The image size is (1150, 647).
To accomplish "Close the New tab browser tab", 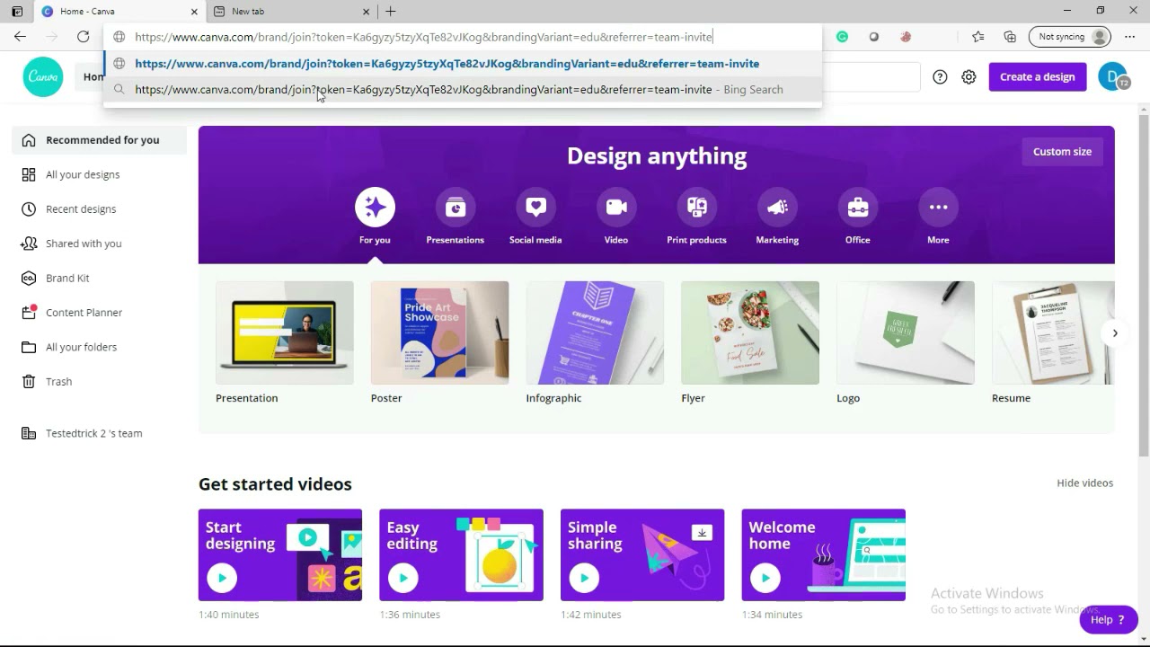I will point(366,12).
